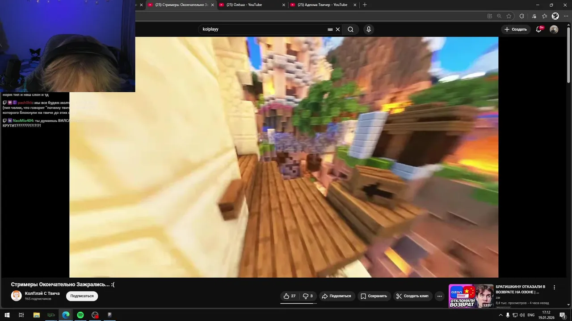Image resolution: width=572 pixels, height=321 pixels.
Task: Open more actions ellipsis beside Создать клип
Action: click(440, 296)
